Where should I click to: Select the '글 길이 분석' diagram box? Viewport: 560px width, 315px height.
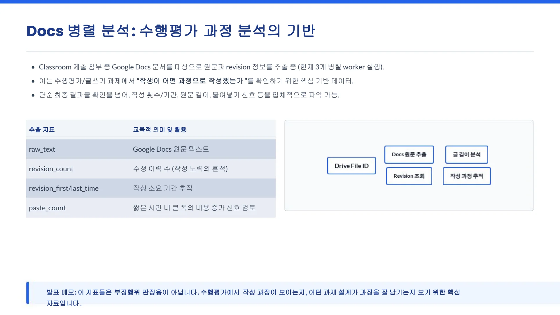click(467, 155)
